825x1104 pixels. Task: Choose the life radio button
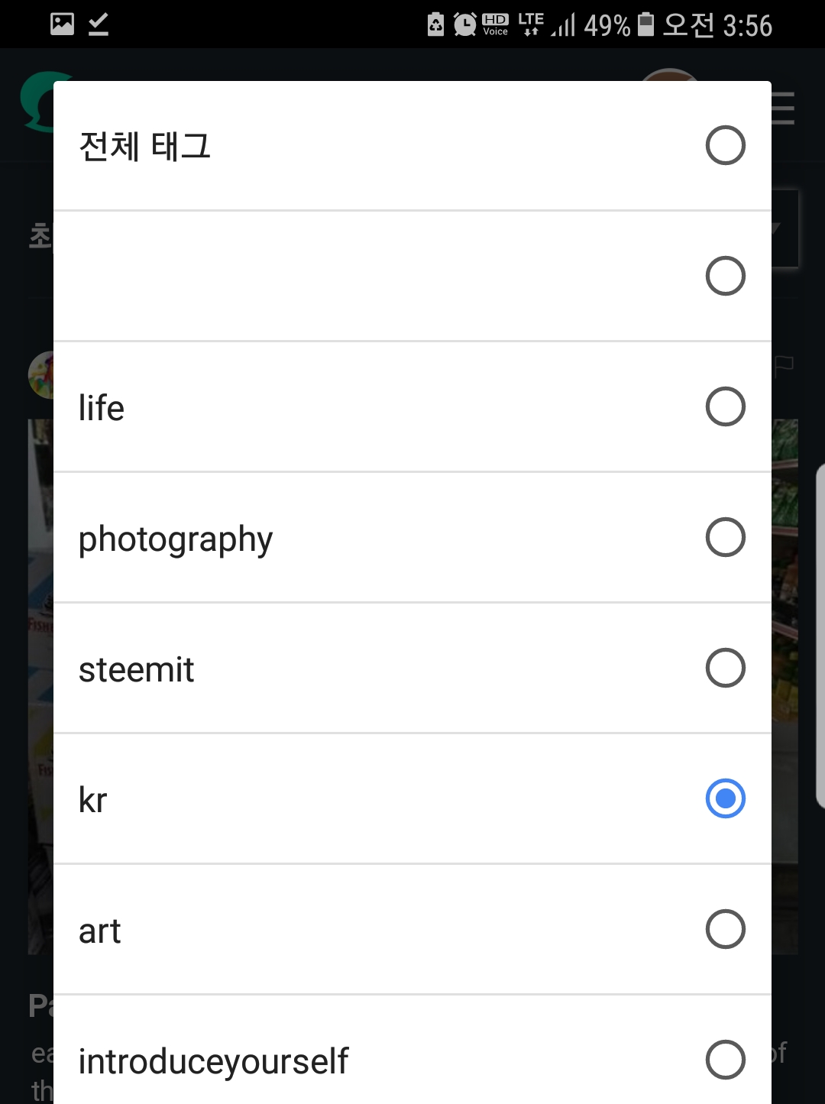pos(725,406)
